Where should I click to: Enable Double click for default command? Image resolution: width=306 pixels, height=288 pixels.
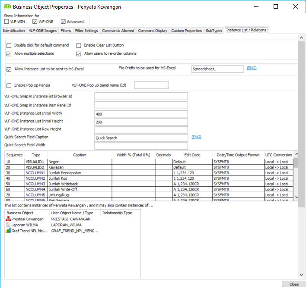tap(9, 45)
